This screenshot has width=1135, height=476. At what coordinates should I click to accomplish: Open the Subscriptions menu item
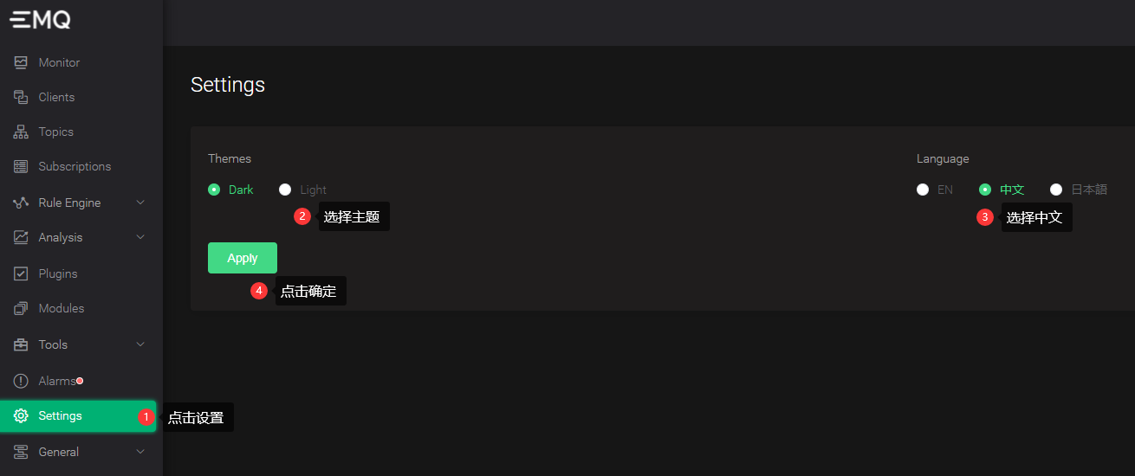(78, 166)
